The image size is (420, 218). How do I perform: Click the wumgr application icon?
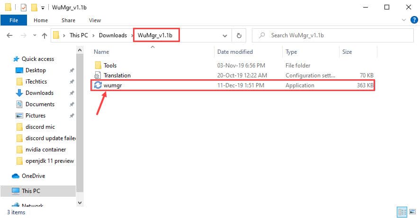click(x=98, y=85)
